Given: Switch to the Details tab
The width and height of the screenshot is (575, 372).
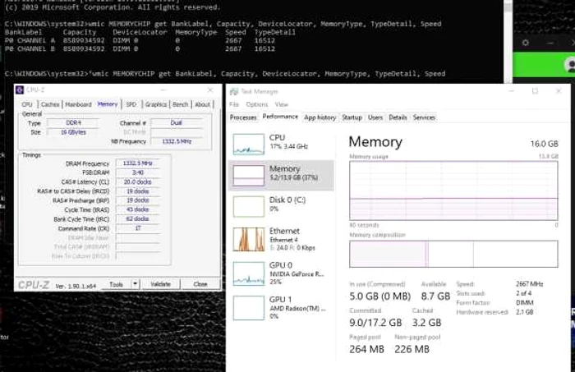Looking at the screenshot, I should 398,117.
